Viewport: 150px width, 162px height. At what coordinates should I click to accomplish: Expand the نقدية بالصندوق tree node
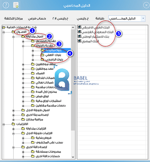[23, 41]
